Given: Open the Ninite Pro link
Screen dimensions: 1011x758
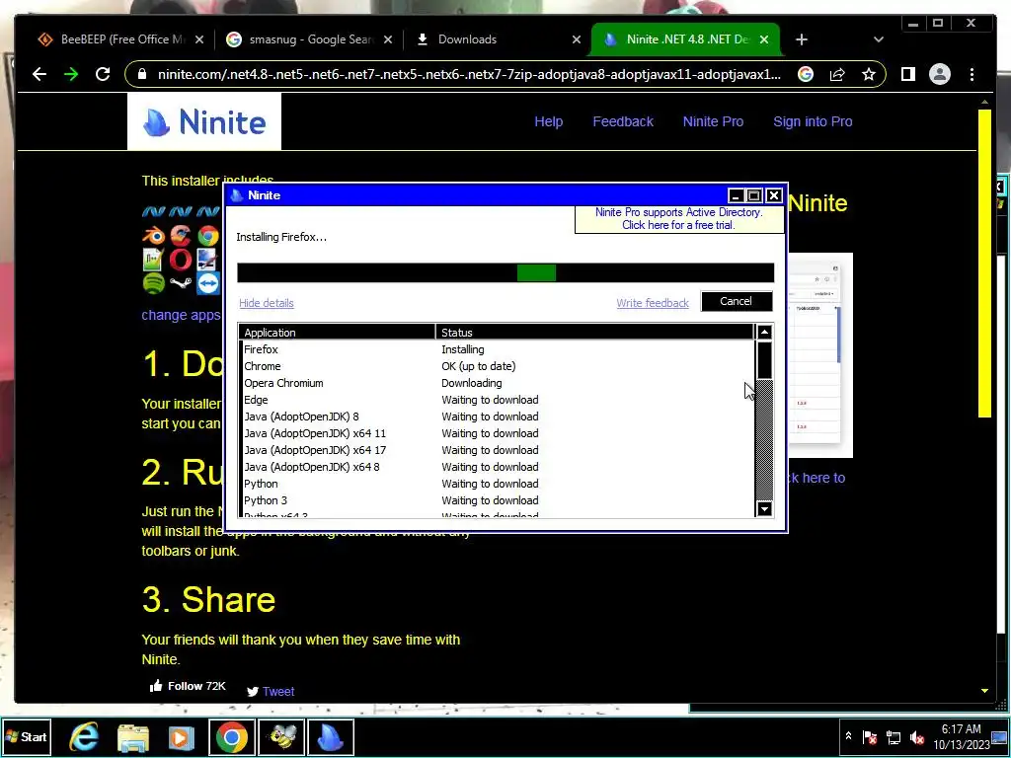Looking at the screenshot, I should tap(713, 121).
